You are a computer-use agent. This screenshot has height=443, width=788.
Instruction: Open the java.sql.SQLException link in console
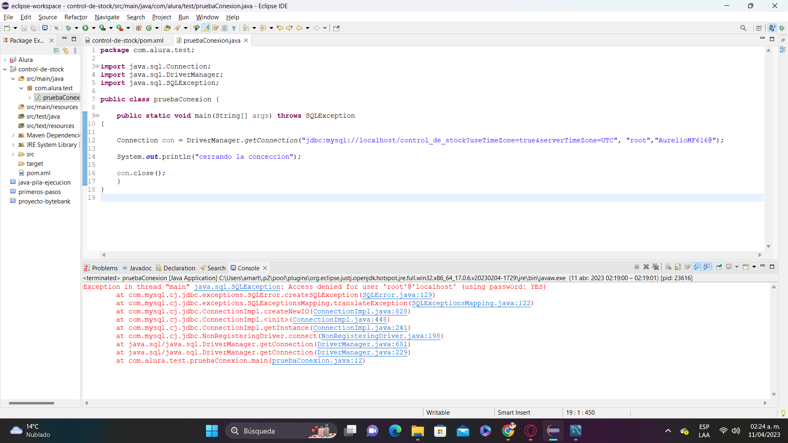[237, 287]
